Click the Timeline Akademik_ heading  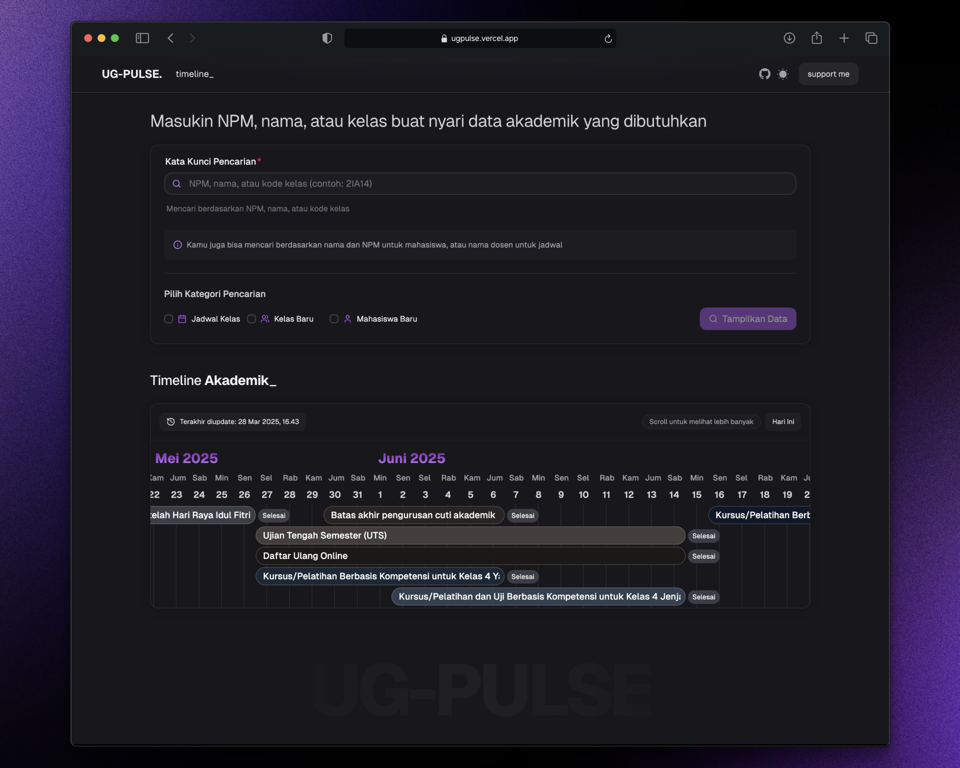pyautogui.click(x=213, y=380)
